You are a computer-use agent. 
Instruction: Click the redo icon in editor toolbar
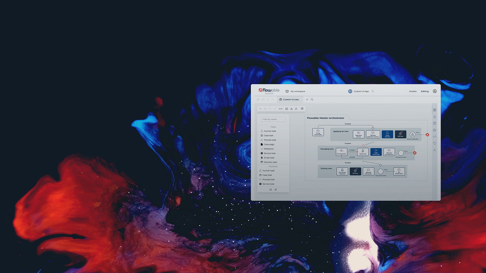(x=275, y=109)
